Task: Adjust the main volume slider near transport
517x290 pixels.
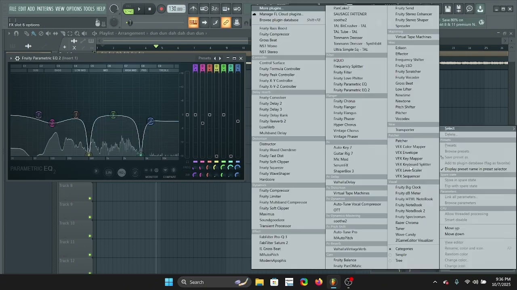Action: coord(130,23)
